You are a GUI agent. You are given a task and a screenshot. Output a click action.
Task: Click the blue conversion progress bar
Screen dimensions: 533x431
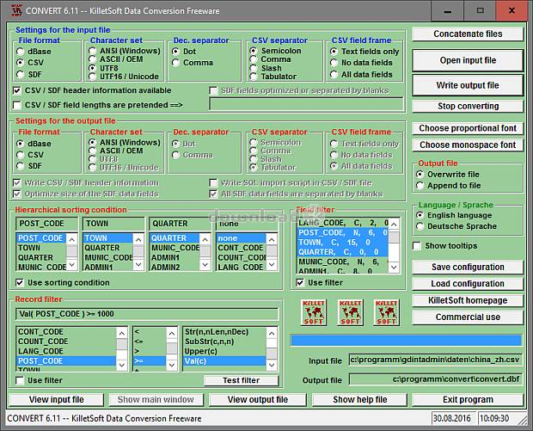(407, 341)
